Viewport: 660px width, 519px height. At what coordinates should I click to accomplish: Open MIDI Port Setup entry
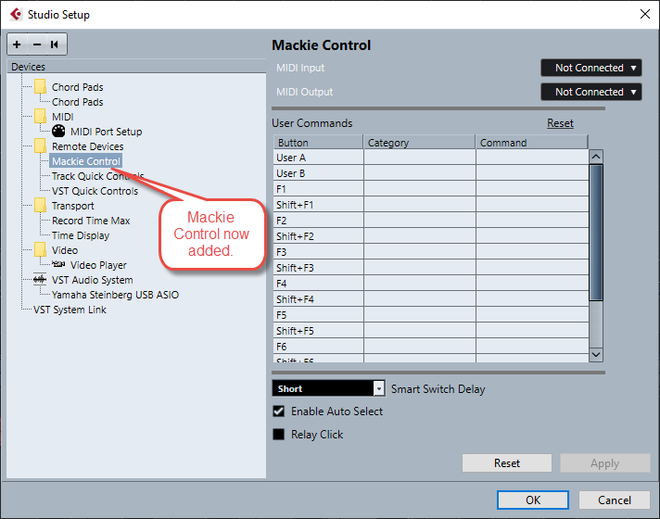[x=106, y=132]
